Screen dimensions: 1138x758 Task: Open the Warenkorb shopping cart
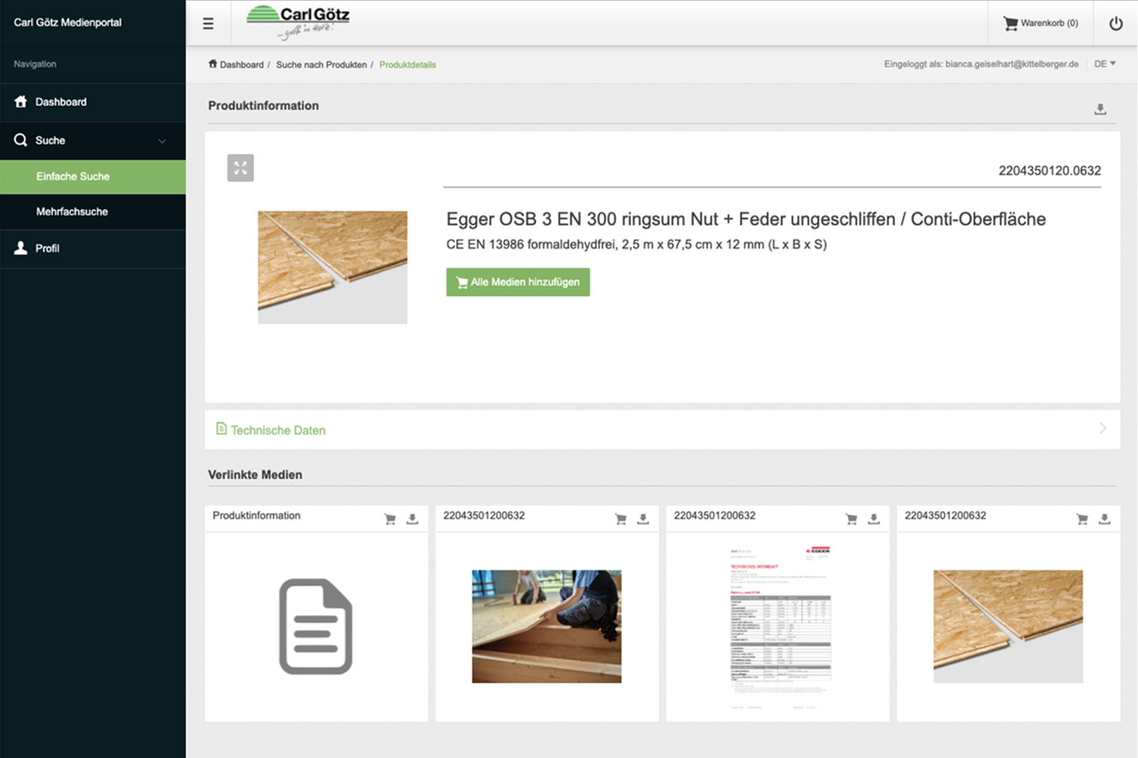click(x=1040, y=23)
